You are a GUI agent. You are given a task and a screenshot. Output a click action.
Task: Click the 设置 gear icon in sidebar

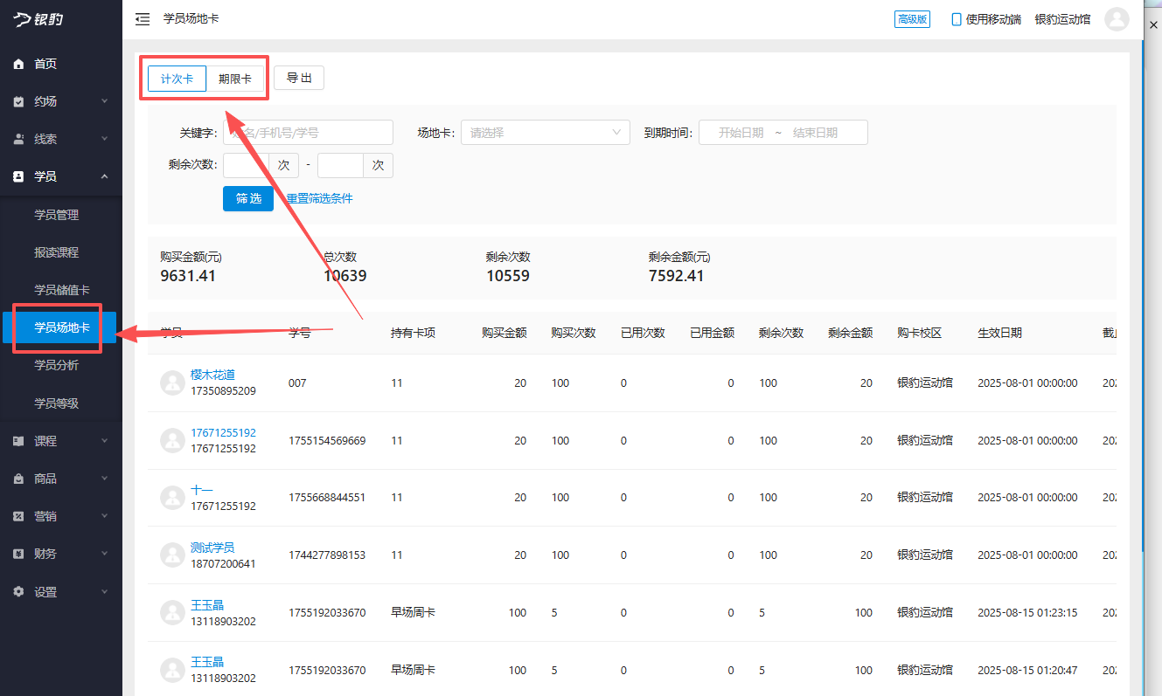tap(18, 591)
